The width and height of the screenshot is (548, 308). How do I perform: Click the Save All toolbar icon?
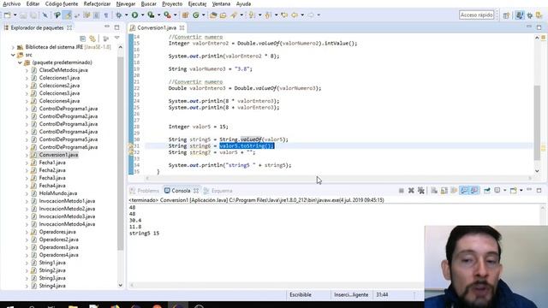(33, 15)
